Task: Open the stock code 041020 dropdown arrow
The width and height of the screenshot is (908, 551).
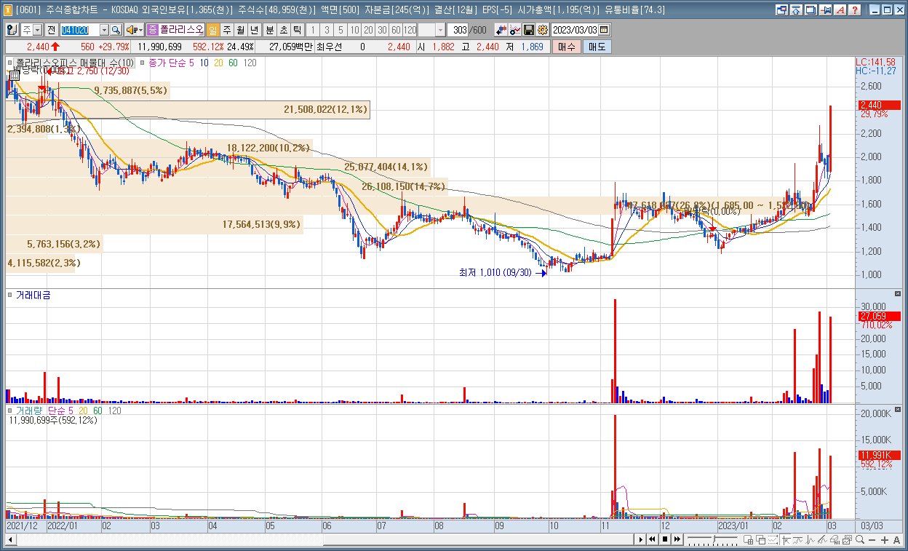Action: (x=103, y=30)
